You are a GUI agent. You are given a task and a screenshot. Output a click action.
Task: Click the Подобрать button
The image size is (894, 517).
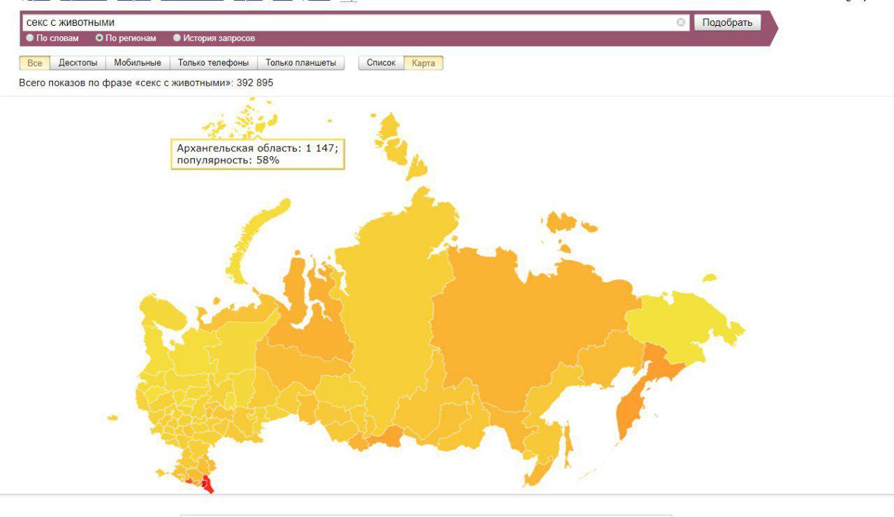727,22
